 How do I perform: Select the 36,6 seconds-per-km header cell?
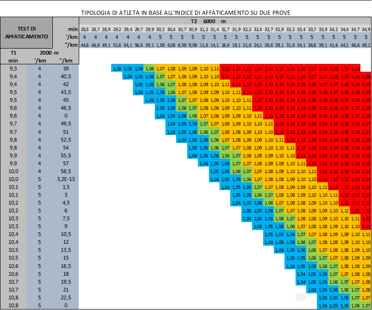point(312,45)
